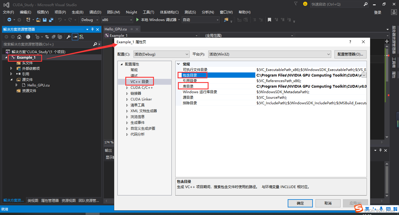The width and height of the screenshot is (399, 215).
Task: Open the x86 platform dropdown in toolbar
Action: 117,20
